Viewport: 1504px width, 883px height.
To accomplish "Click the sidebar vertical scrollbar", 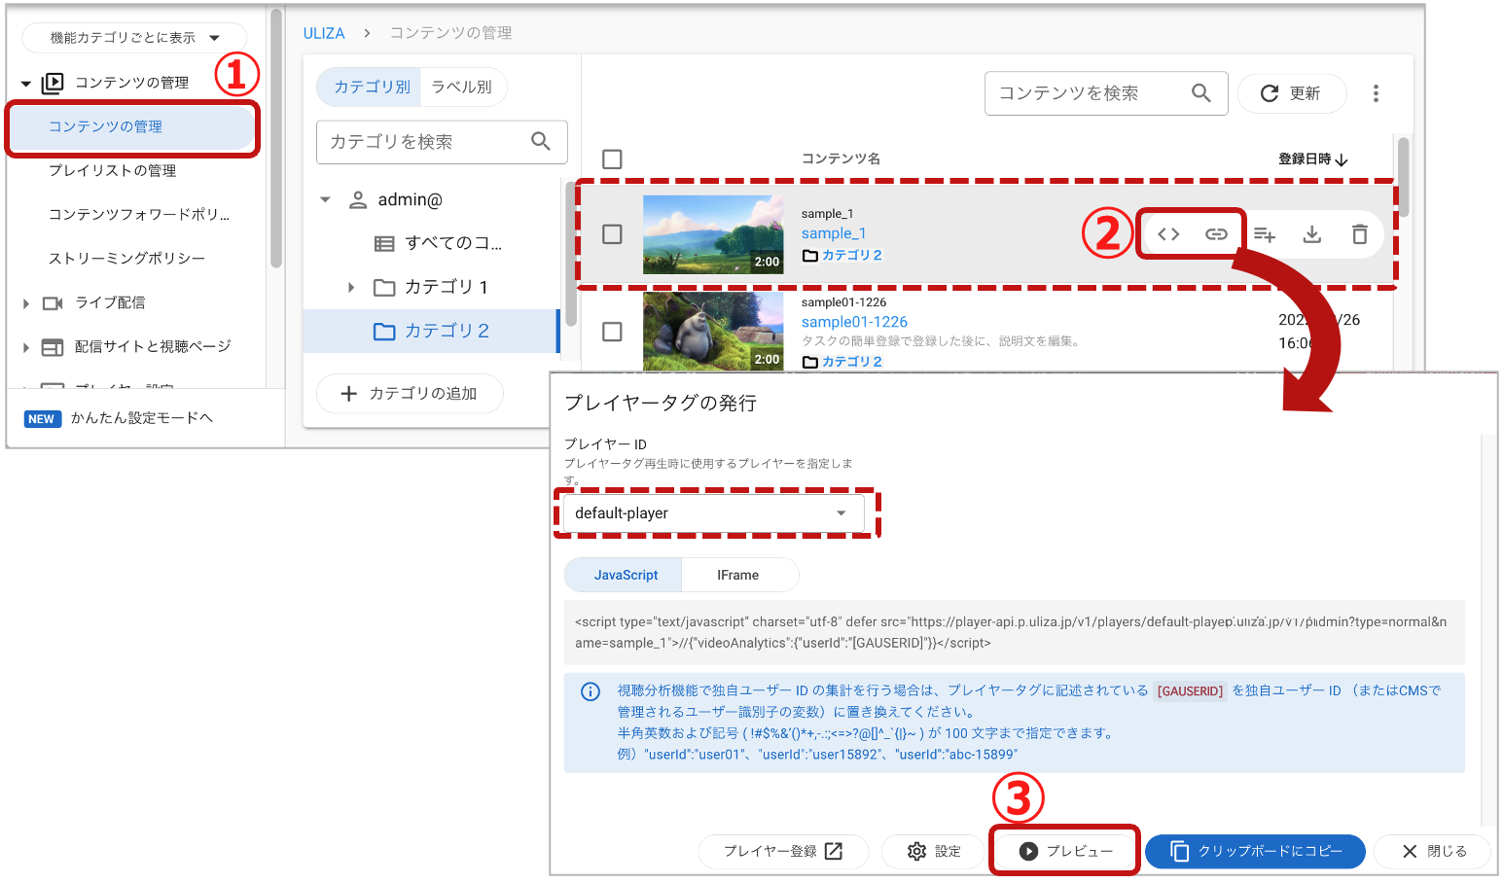I will click(276, 138).
